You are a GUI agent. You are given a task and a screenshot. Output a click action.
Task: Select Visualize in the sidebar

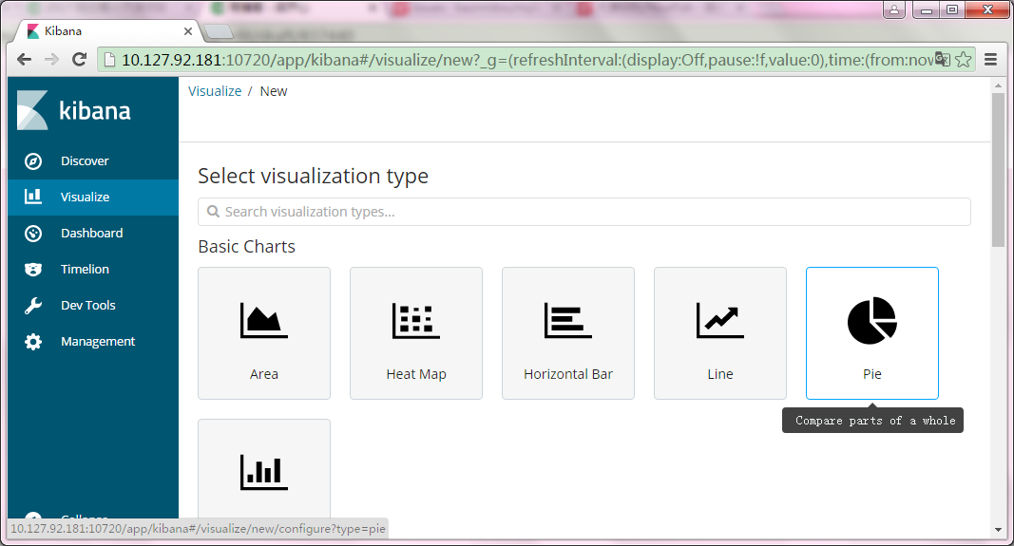pyautogui.click(x=93, y=198)
